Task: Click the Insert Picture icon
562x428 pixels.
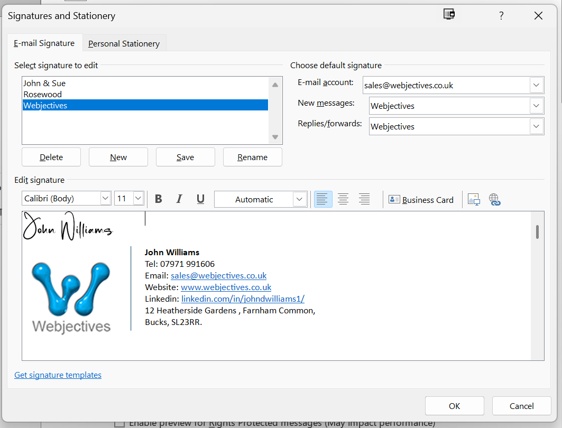Action: point(474,199)
